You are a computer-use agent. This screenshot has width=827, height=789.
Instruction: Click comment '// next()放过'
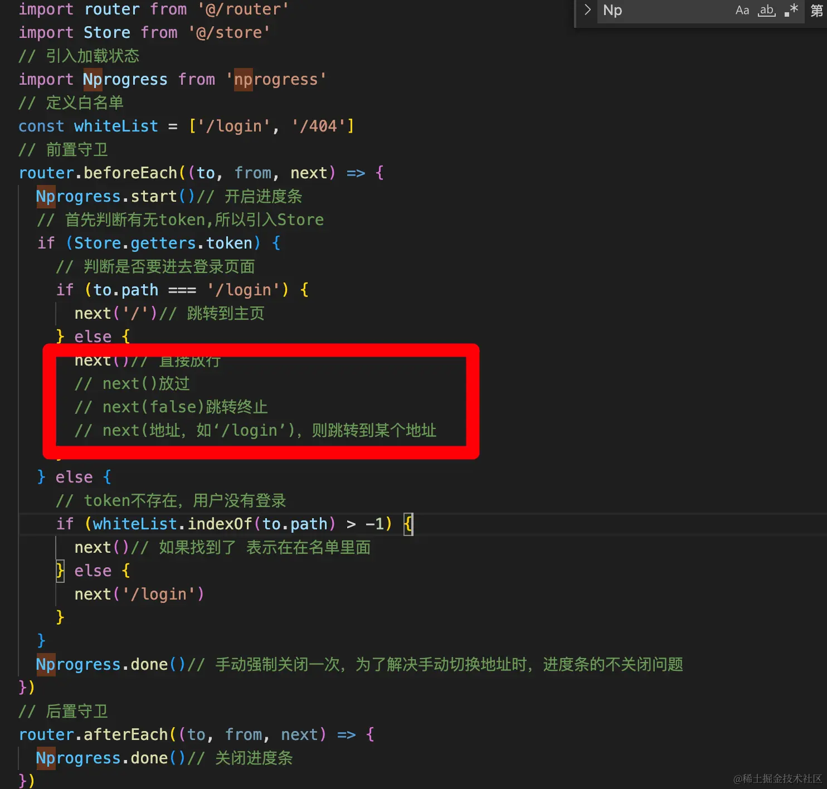[132, 383]
